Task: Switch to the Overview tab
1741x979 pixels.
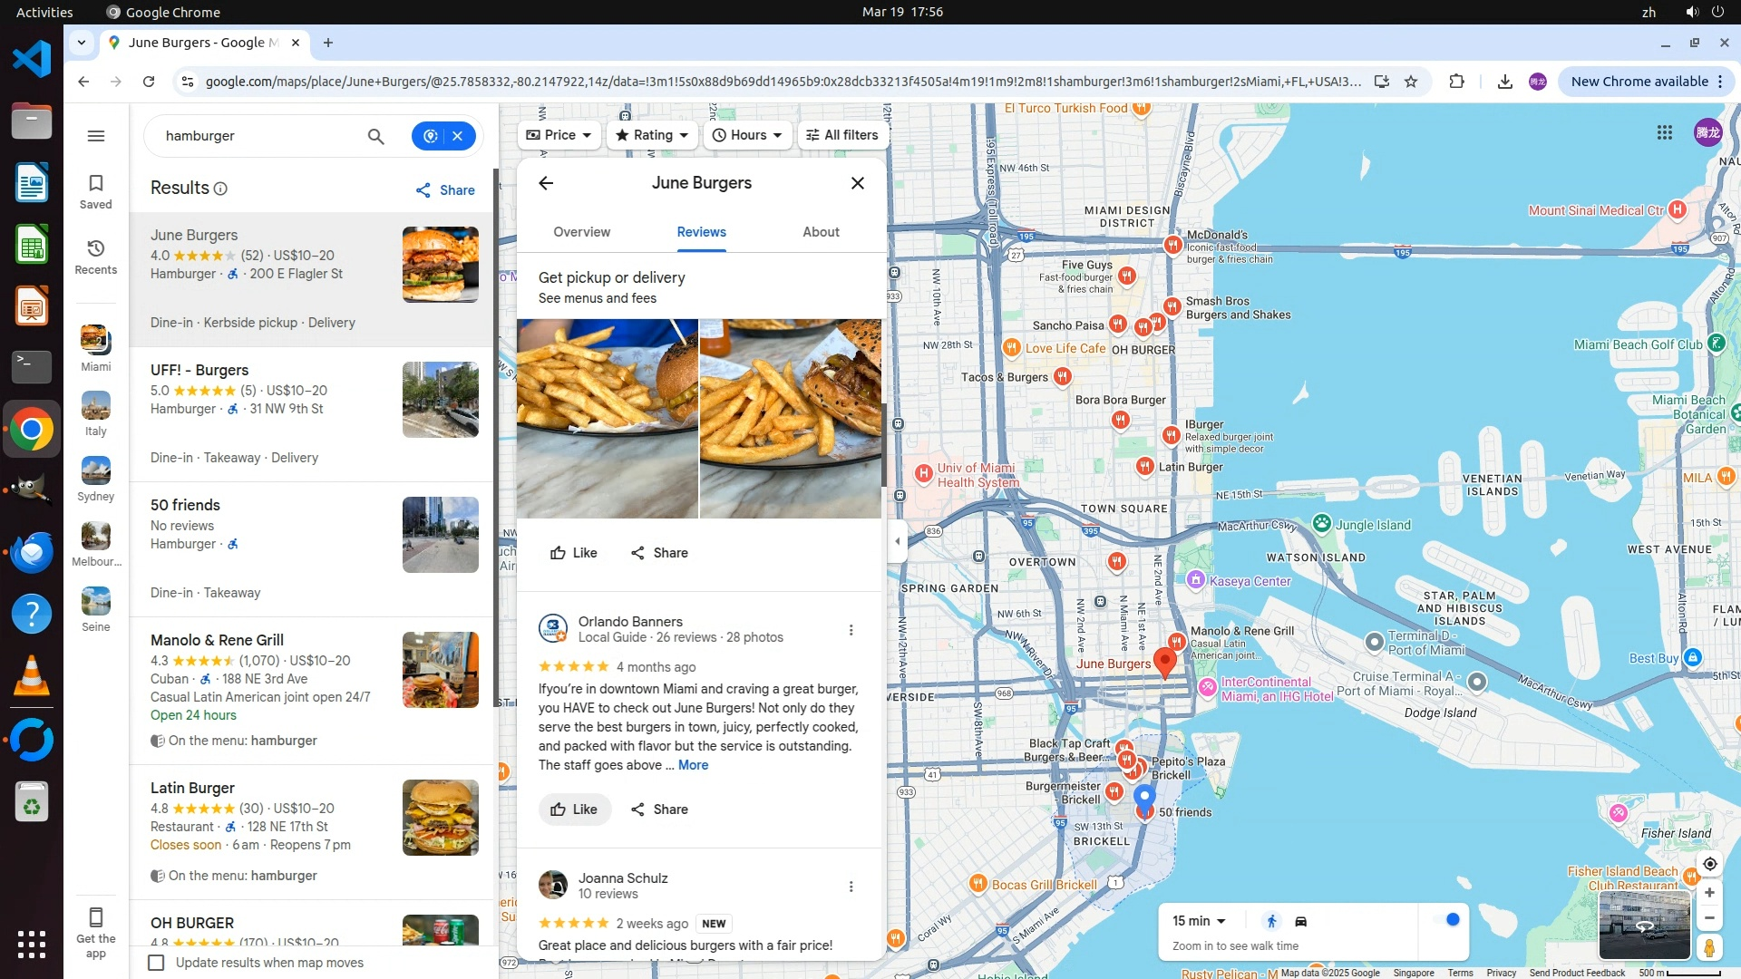Action: tap(581, 232)
